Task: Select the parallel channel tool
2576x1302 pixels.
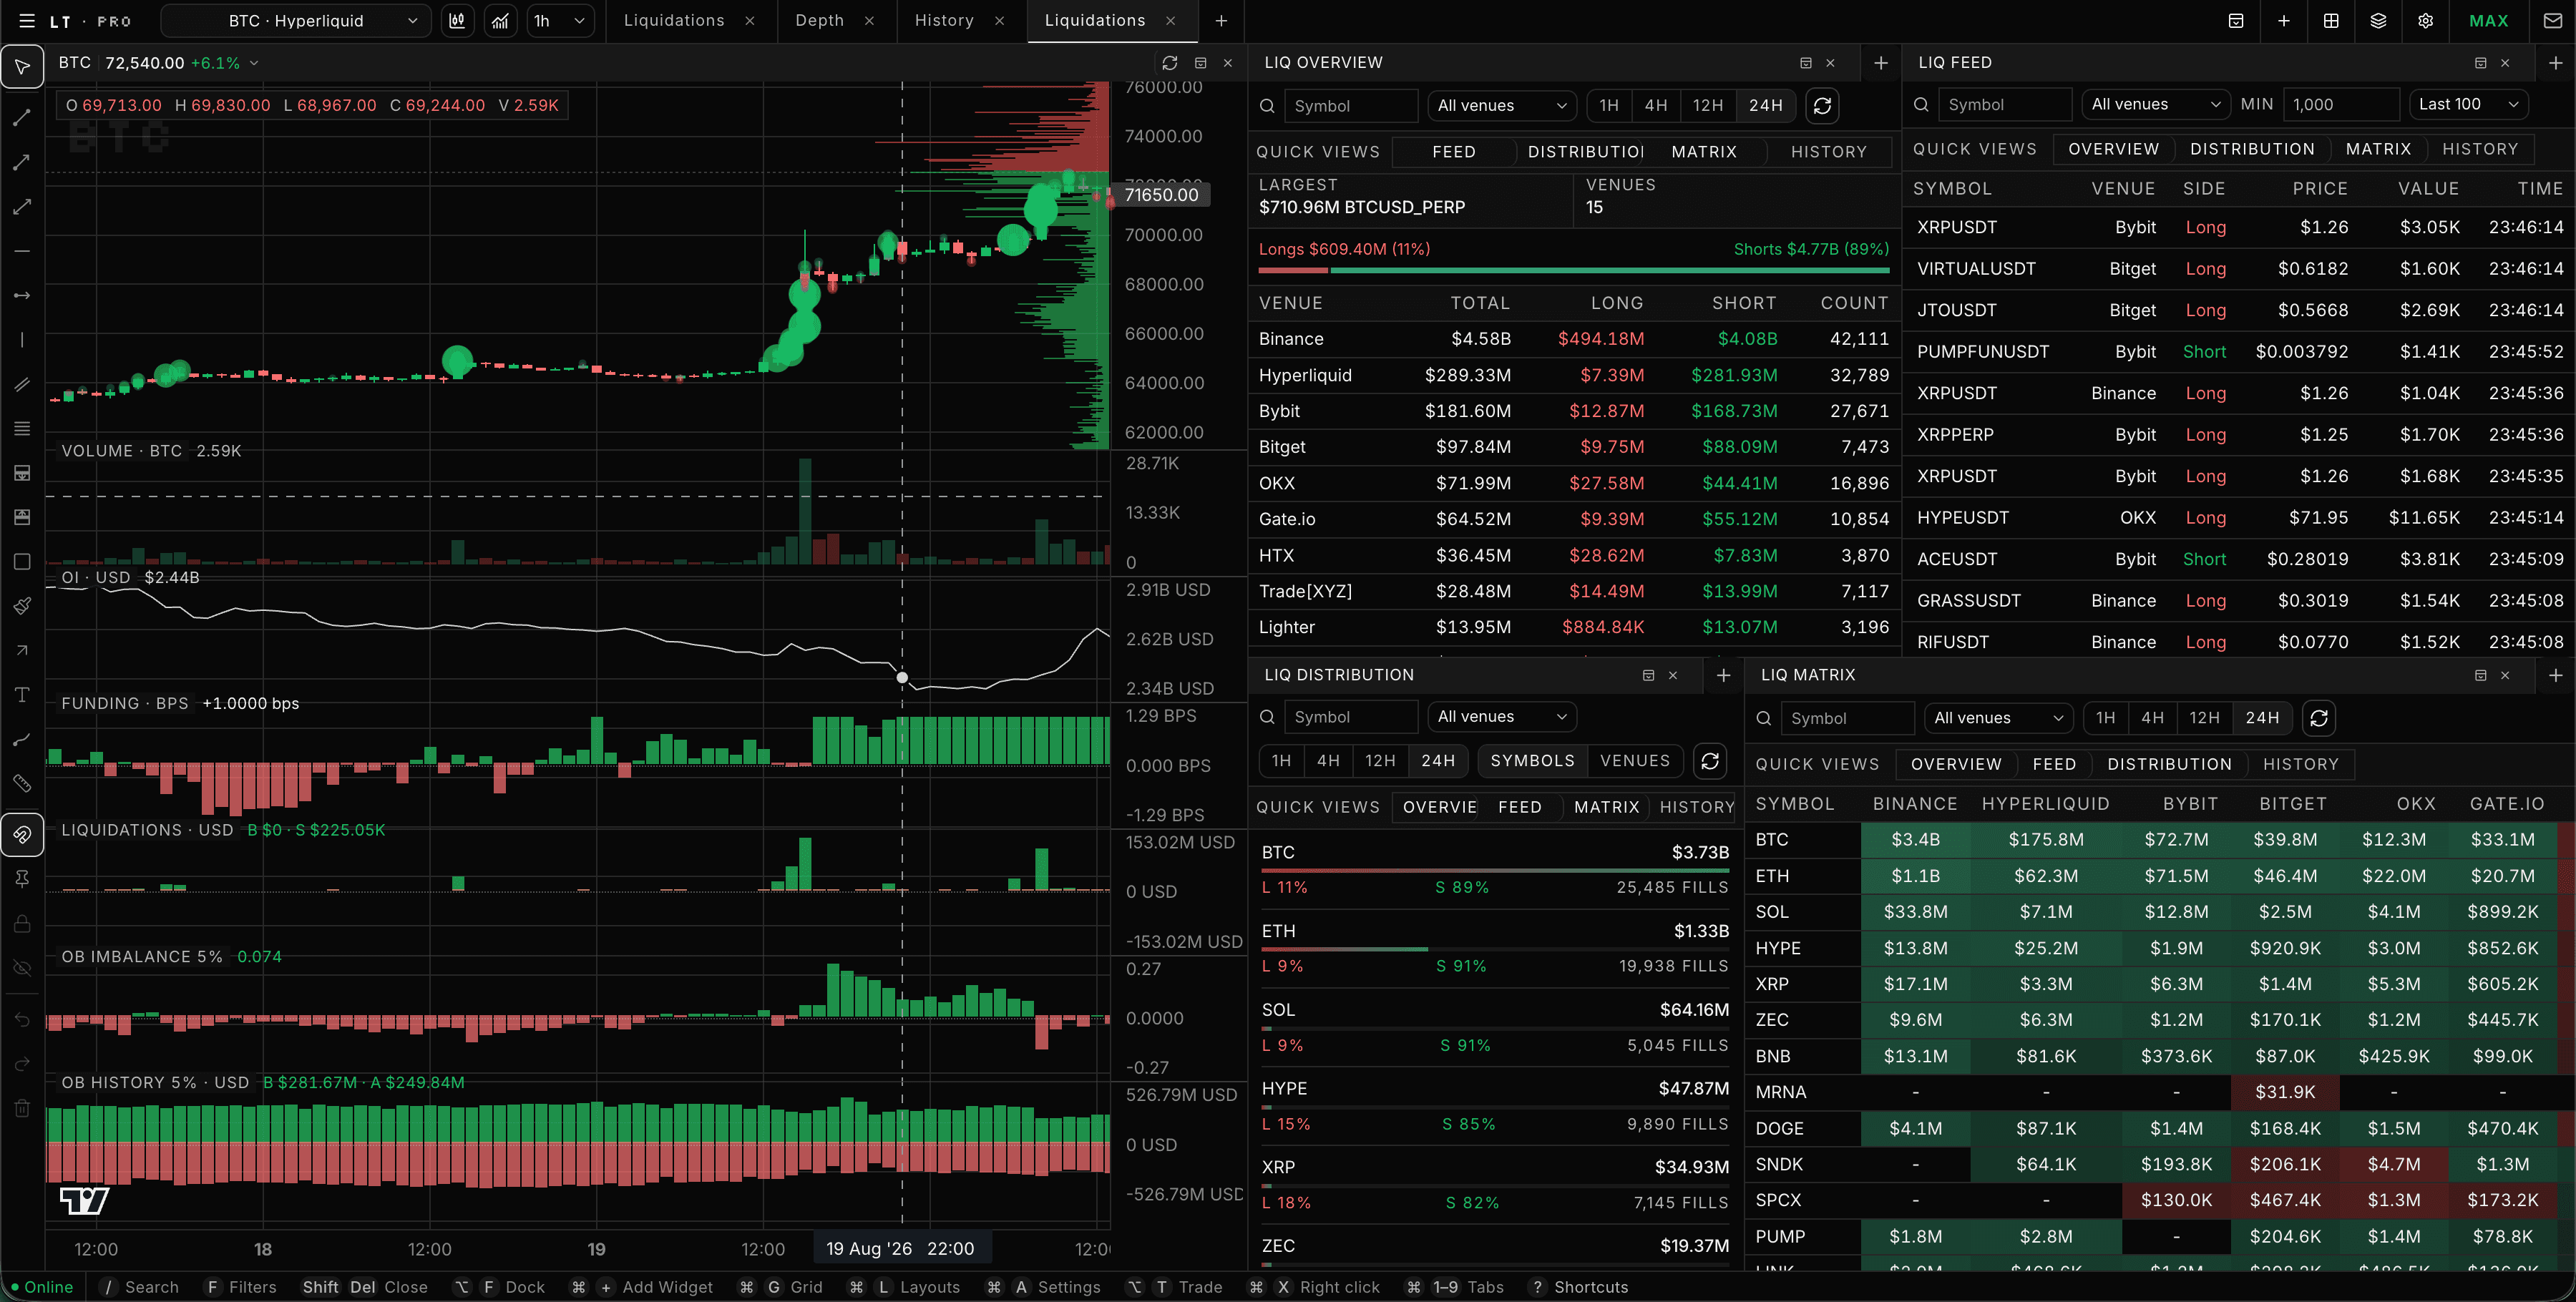Action: point(22,384)
